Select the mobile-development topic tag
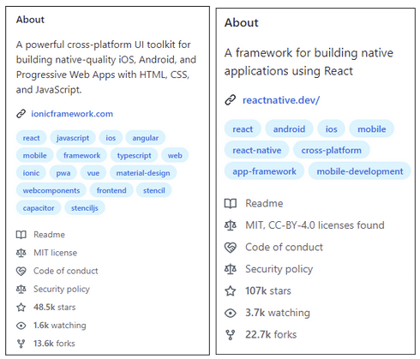Image resolution: width=420 pixels, height=359 pixels. coord(360,171)
